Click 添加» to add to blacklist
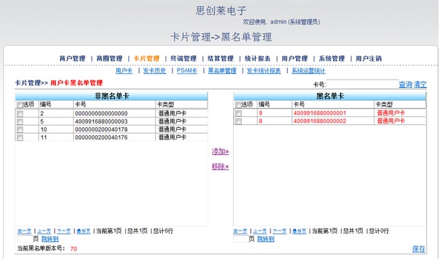 (220, 151)
